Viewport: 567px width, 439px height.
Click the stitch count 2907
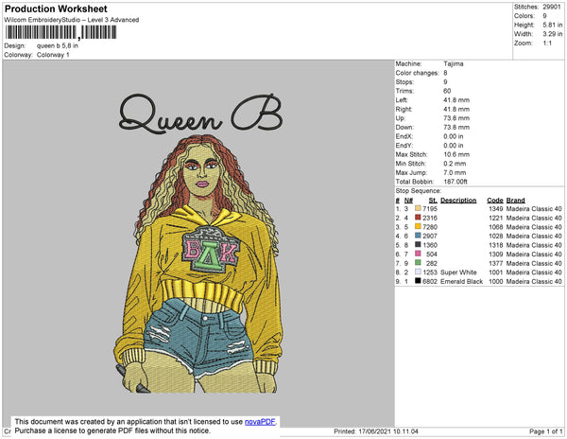(x=430, y=236)
